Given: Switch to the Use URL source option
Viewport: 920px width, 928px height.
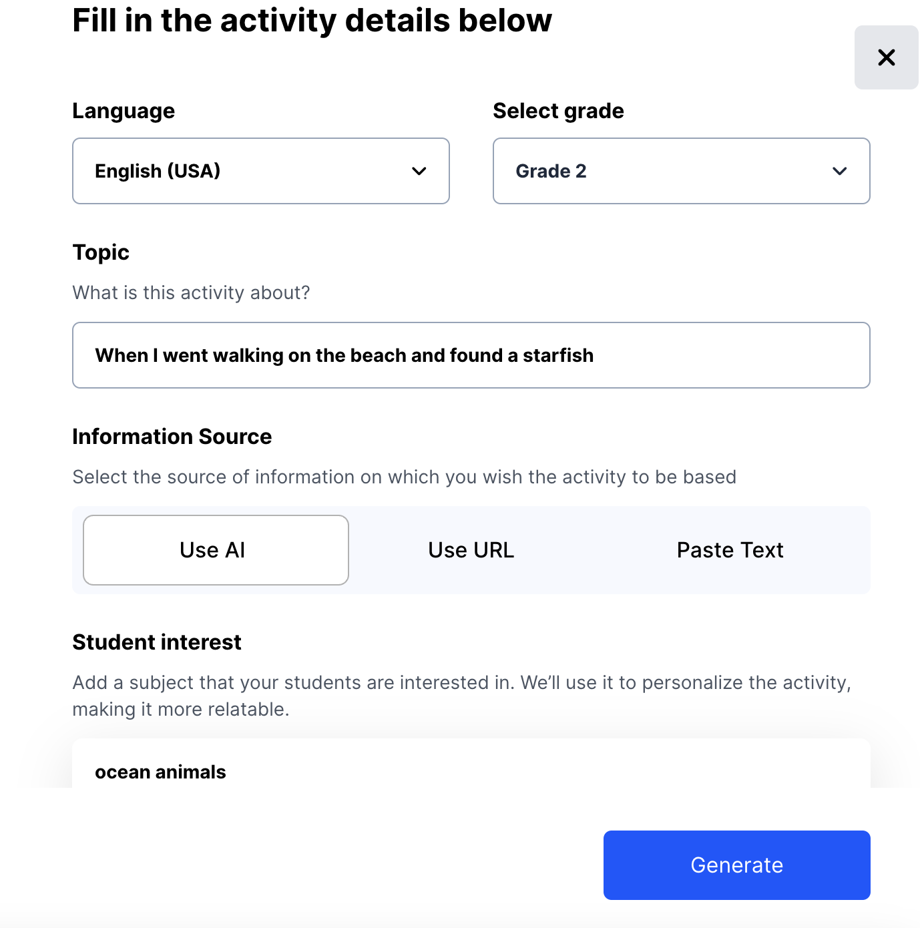Looking at the screenshot, I should click(x=471, y=550).
